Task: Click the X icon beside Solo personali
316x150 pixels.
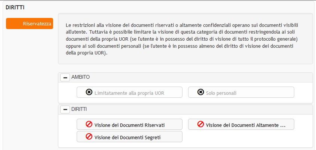Action: tap(200, 92)
